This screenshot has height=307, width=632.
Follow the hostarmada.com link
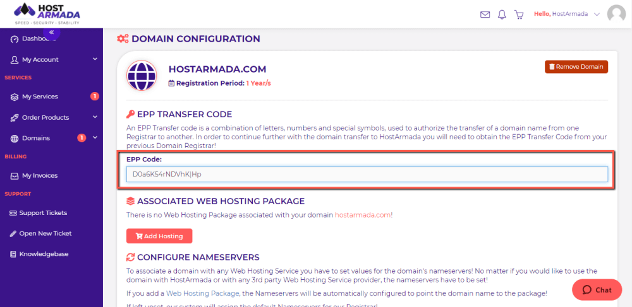click(x=363, y=215)
